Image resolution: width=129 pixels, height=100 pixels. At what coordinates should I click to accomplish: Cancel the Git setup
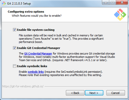coord(116,93)
